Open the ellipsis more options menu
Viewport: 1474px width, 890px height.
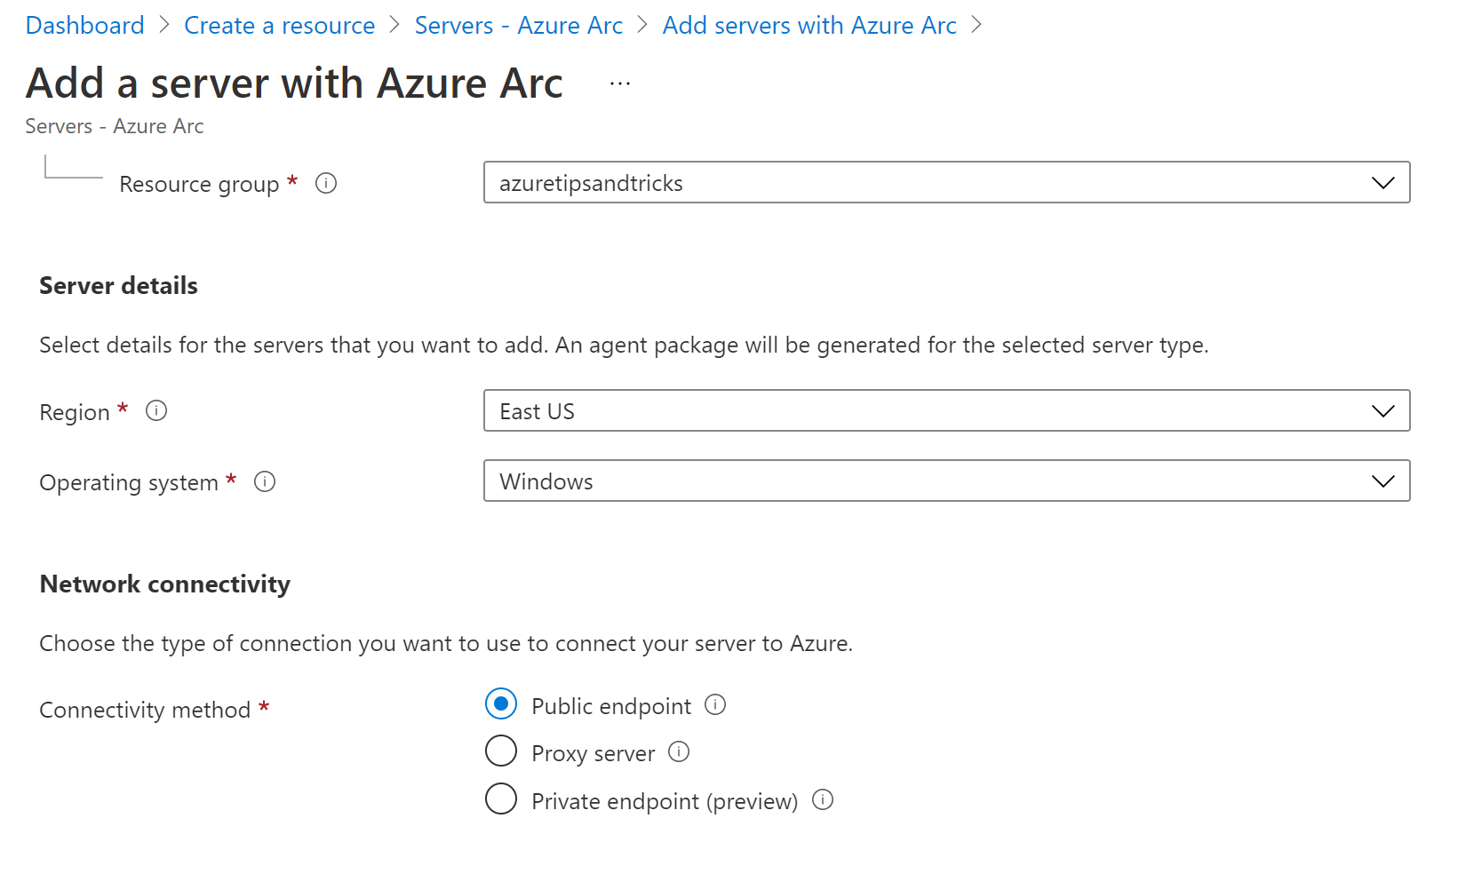click(x=620, y=83)
